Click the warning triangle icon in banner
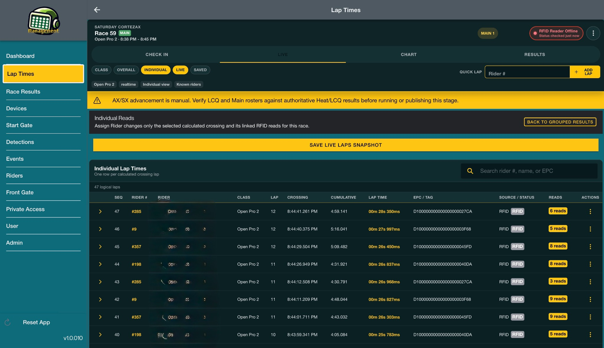Screen dimensions: 604x348 coord(97,101)
